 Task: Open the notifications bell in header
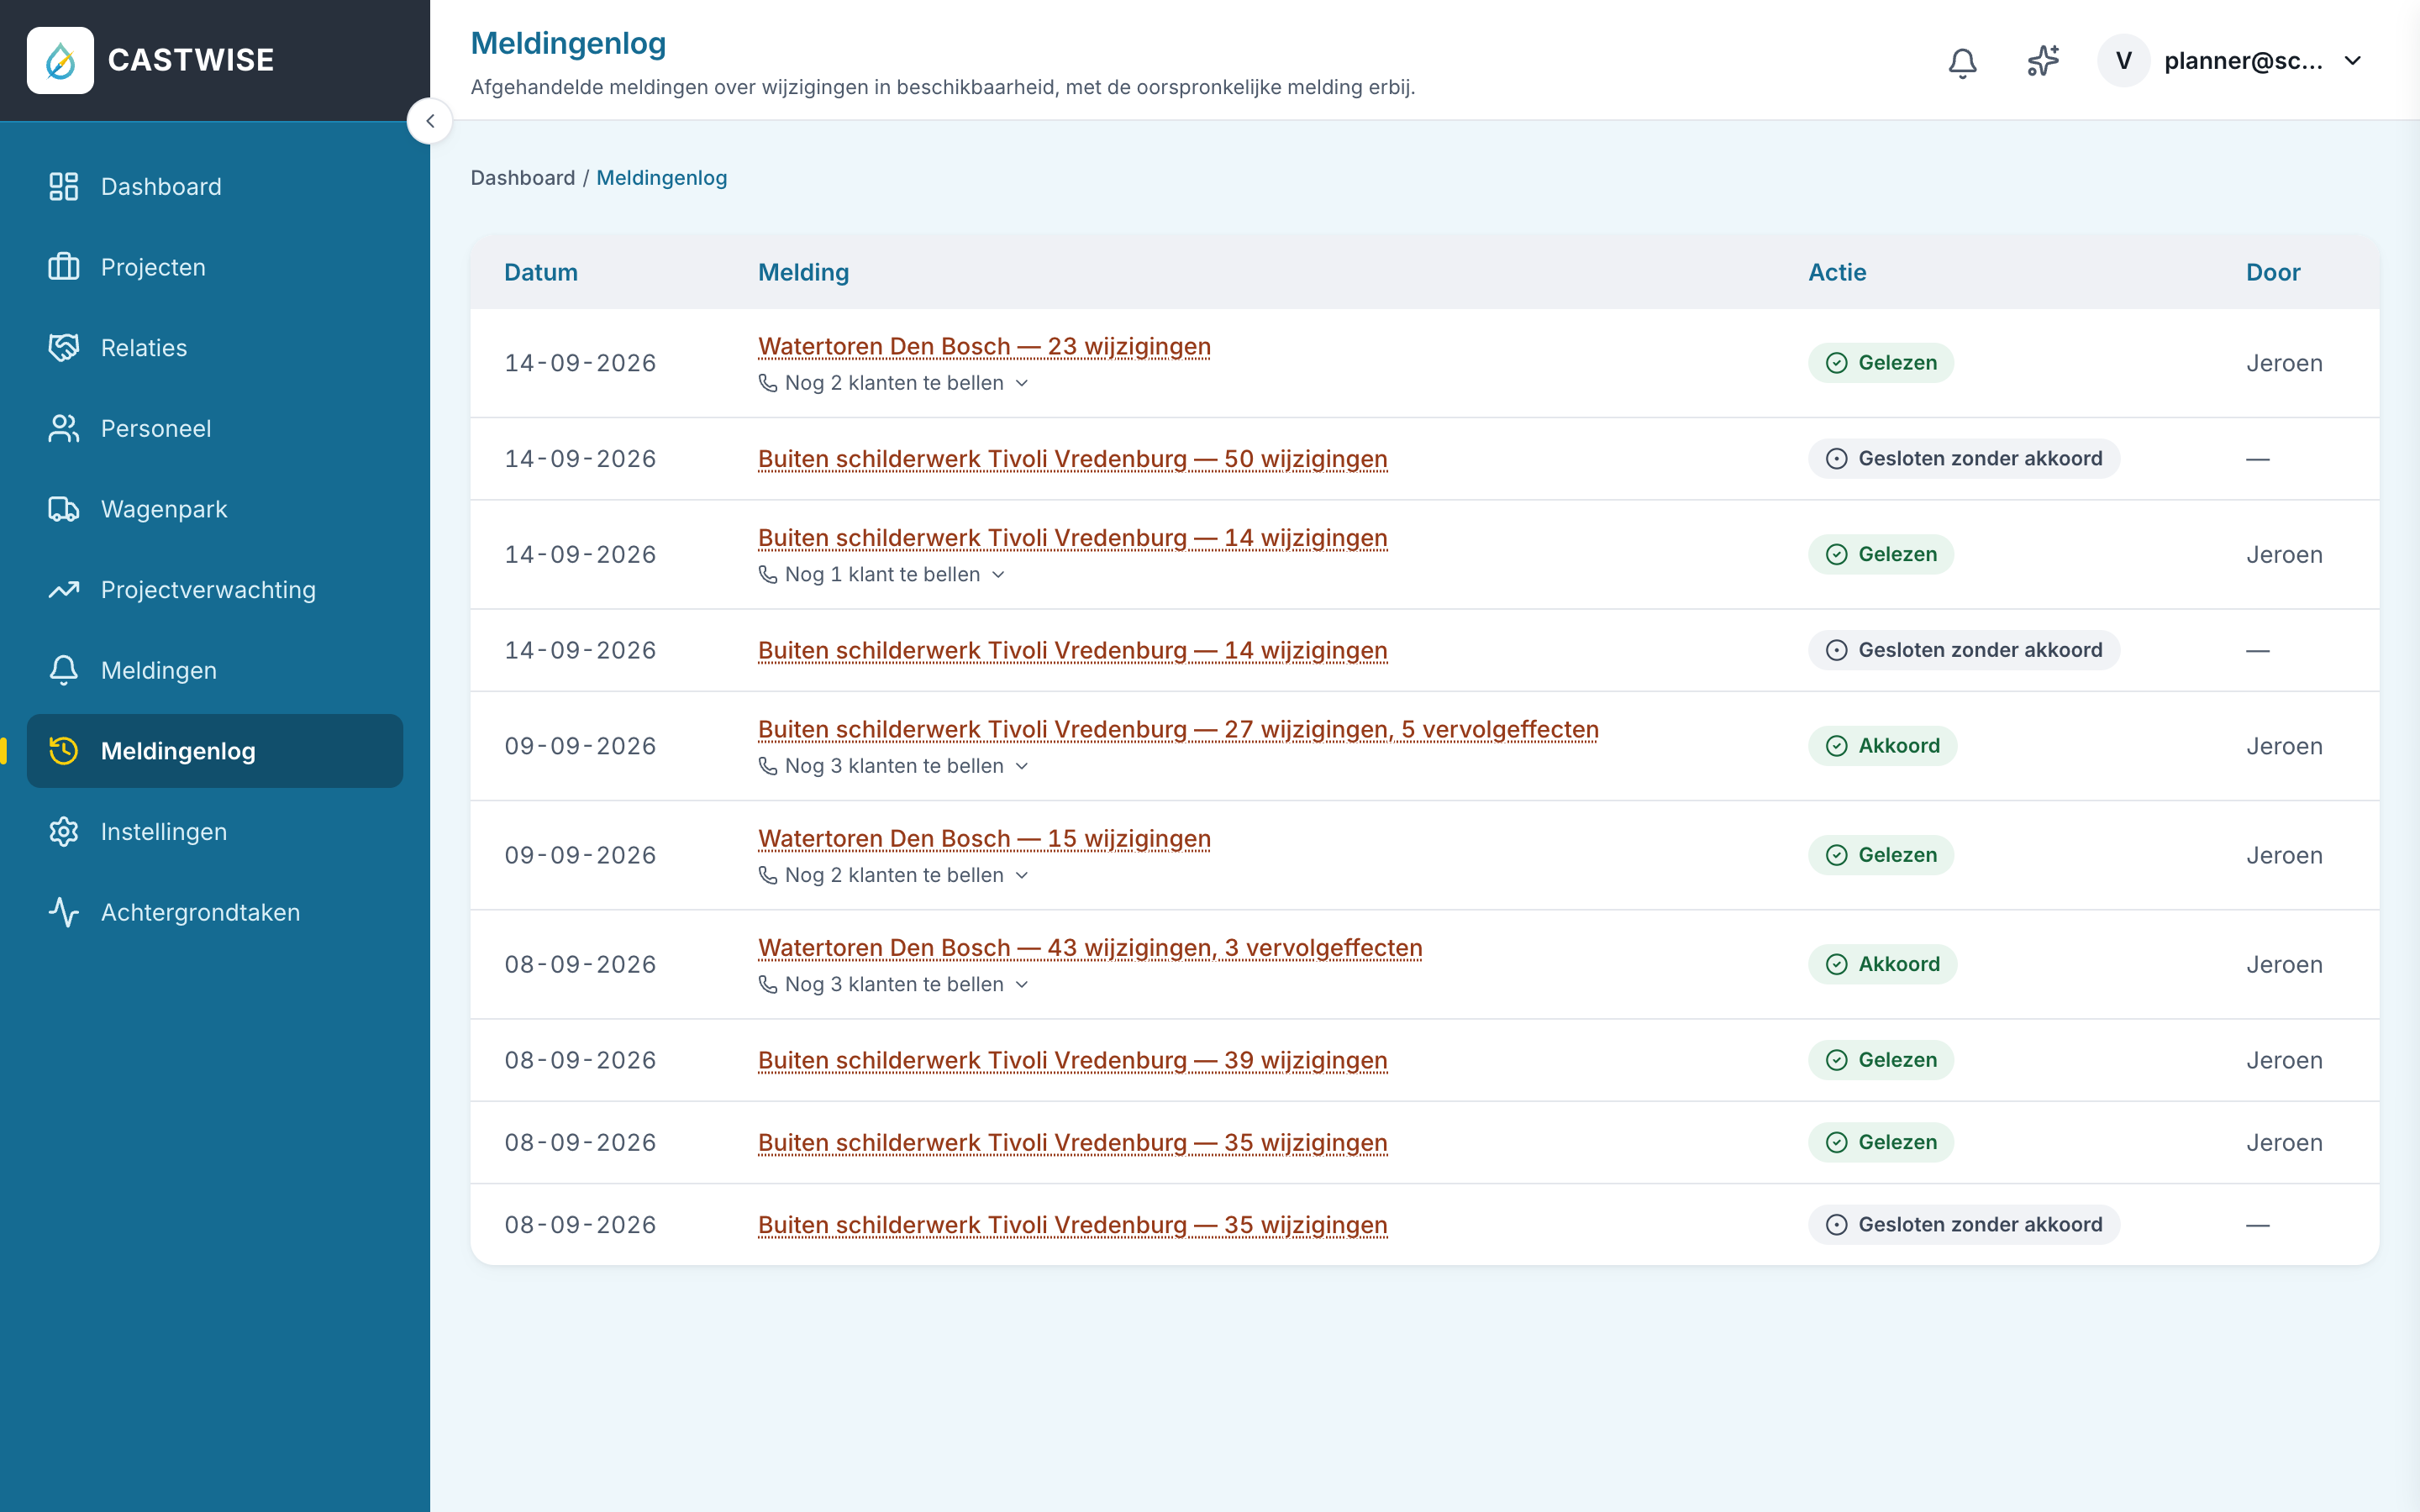(x=1962, y=62)
